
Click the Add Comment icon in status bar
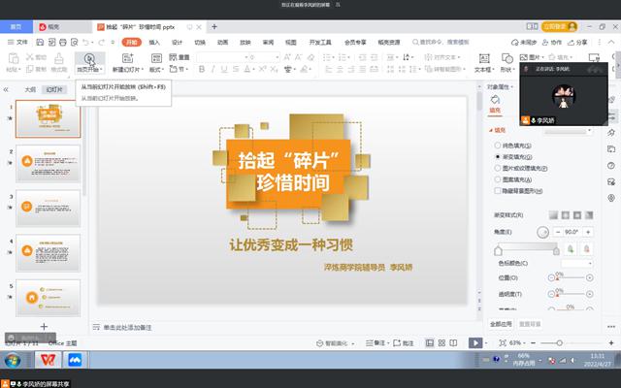pyautogui.click(x=397, y=342)
